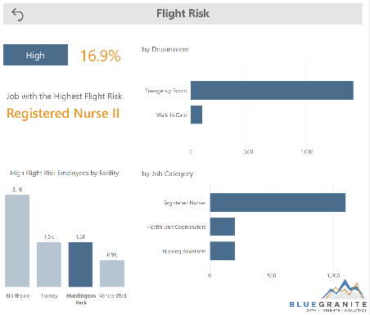Click High Flight Risk Employees by Facility title

65,173
